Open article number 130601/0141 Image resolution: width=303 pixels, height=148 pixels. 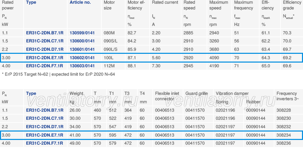(82, 49)
